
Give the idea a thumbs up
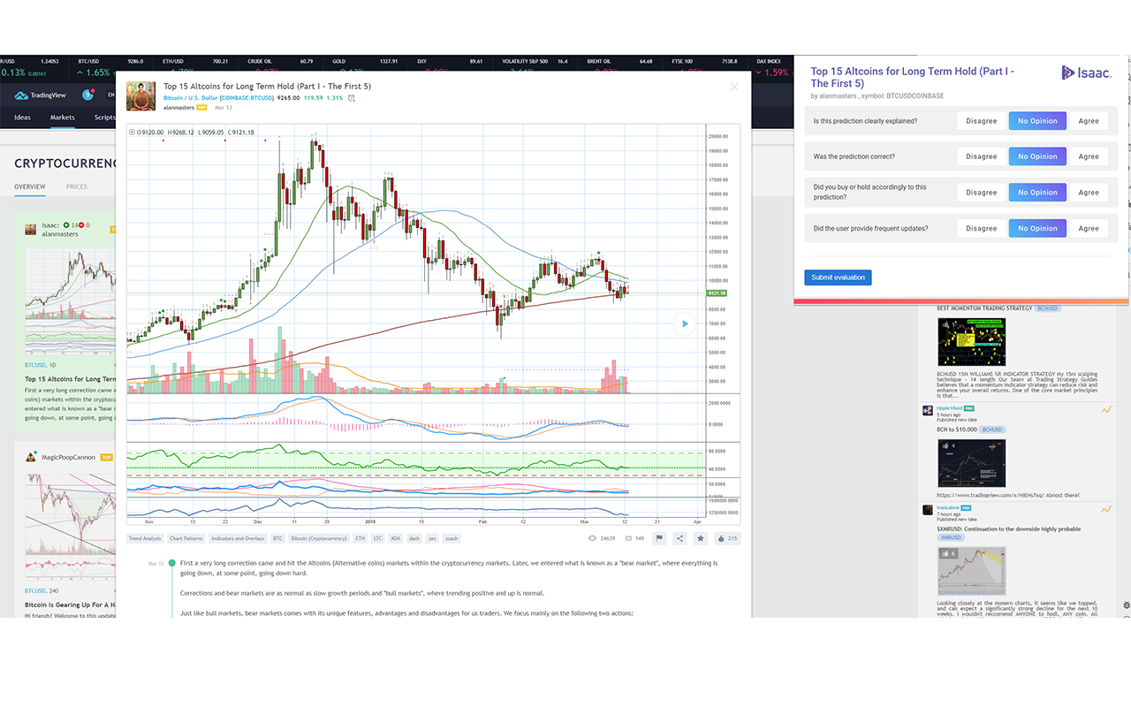(723, 538)
